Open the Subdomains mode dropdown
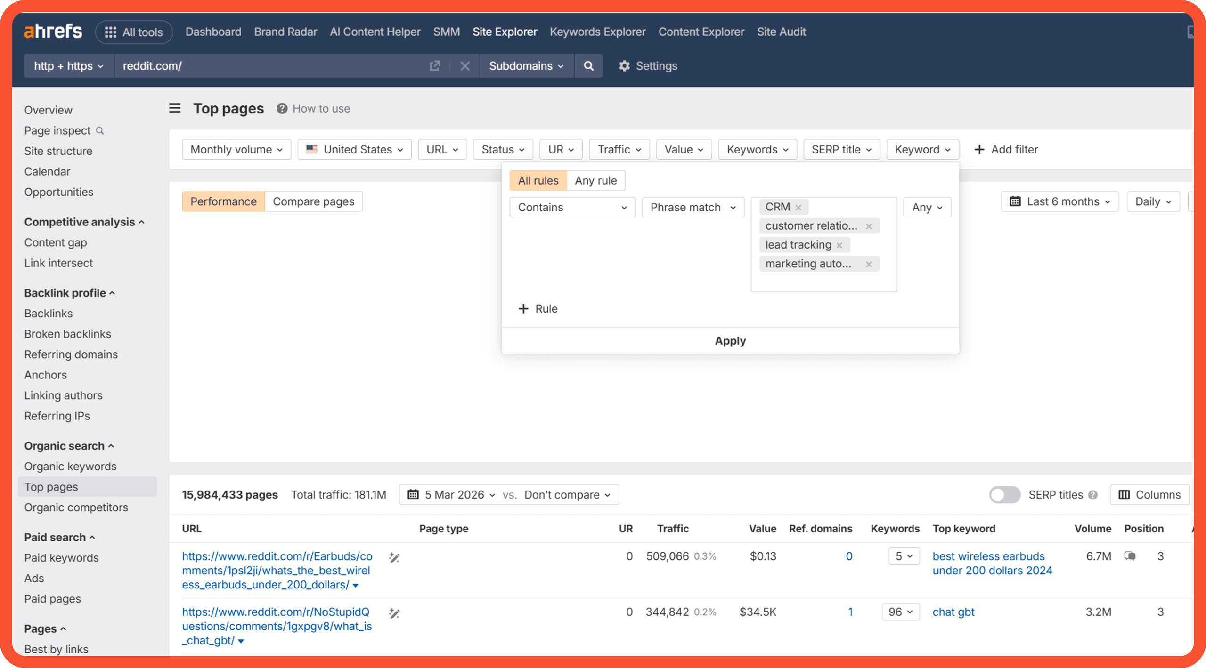The height and width of the screenshot is (668, 1206). [526, 66]
